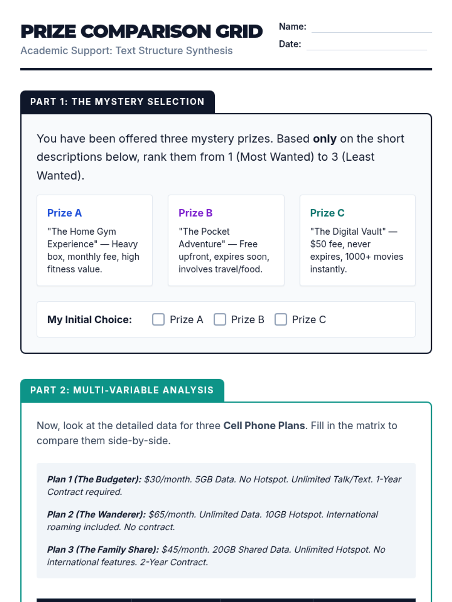The height and width of the screenshot is (602, 452).
Task: Click the Prize Comparison Grid title
Action: (x=142, y=32)
